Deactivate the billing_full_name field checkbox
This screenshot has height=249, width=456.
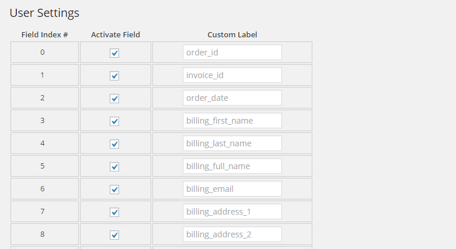114,167
